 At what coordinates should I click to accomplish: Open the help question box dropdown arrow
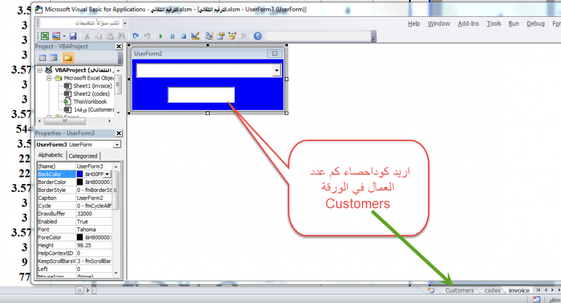click(125, 23)
